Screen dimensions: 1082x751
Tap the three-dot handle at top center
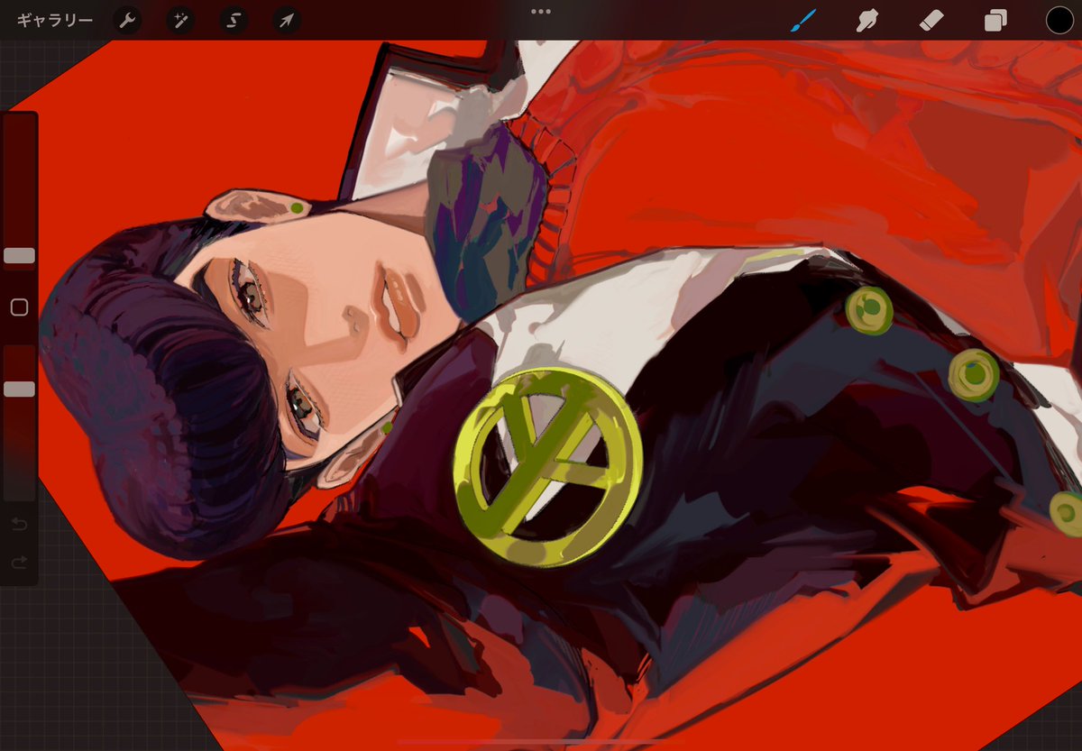pos(541,12)
